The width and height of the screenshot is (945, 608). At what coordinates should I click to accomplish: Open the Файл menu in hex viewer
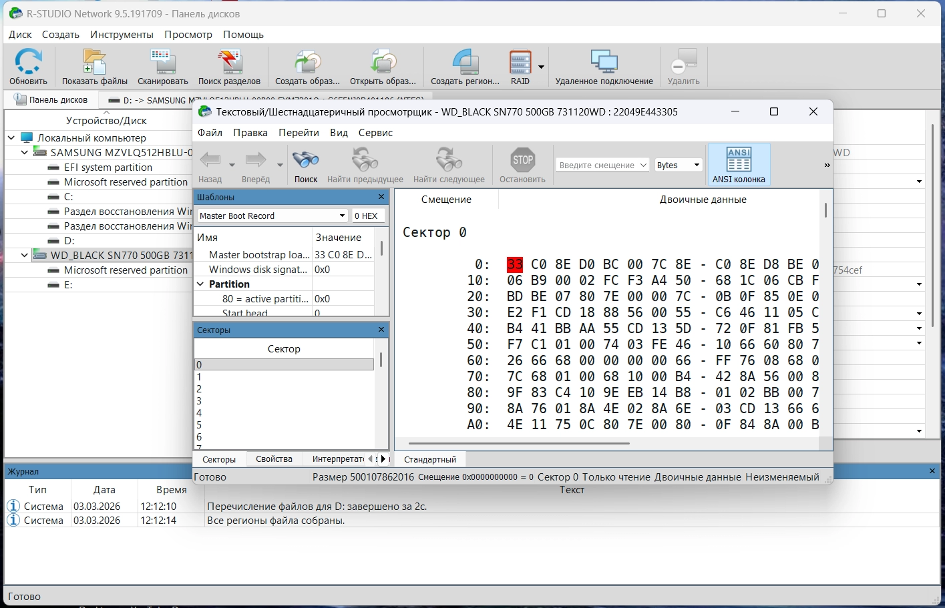coord(210,133)
